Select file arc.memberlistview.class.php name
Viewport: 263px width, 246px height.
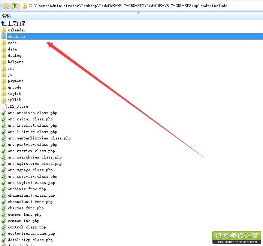coord(39,138)
